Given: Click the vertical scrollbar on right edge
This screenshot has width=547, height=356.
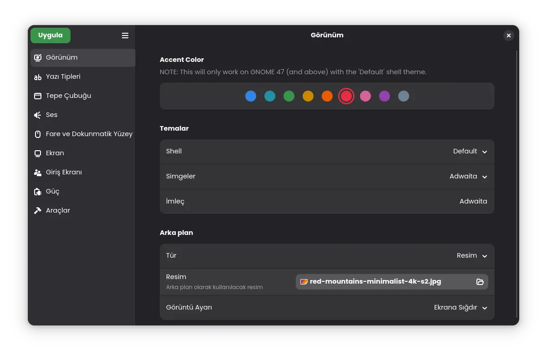Looking at the screenshot, I should pos(517,184).
